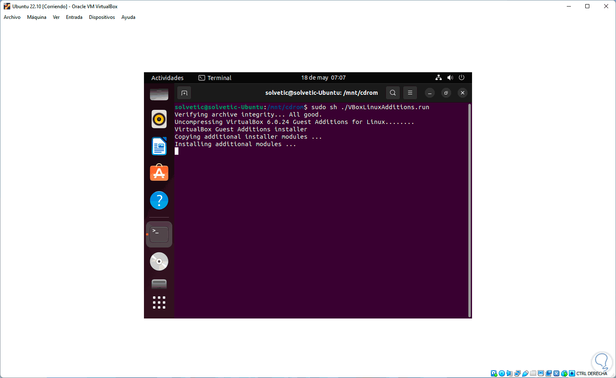This screenshot has width=616, height=378.
Task: Click the Actividades button
Action: 167,78
